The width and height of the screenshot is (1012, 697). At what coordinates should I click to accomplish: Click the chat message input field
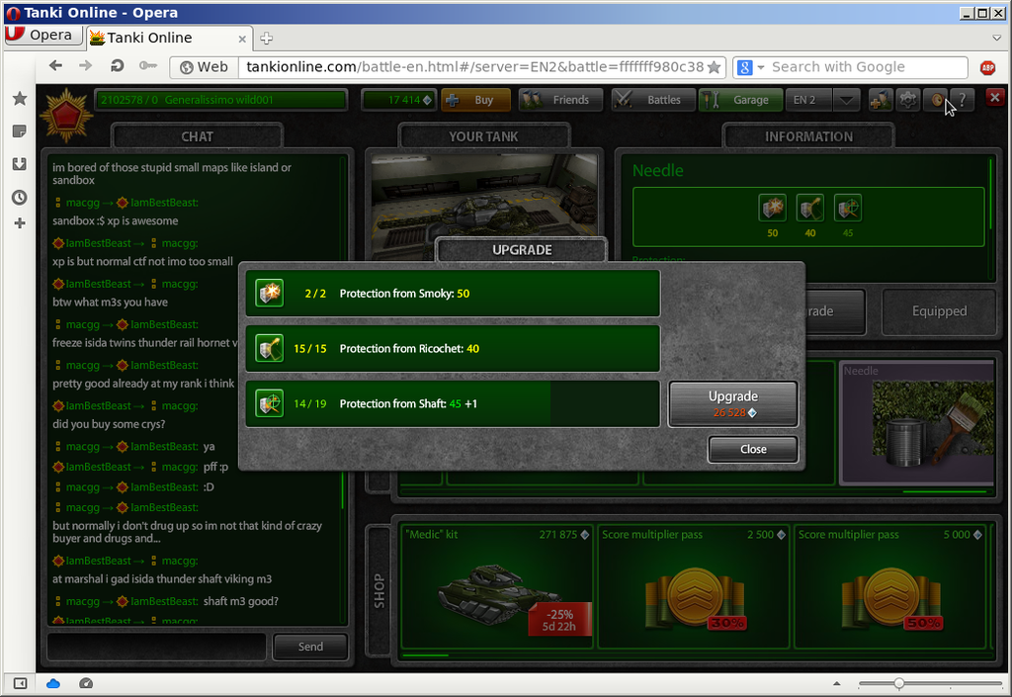click(156, 647)
